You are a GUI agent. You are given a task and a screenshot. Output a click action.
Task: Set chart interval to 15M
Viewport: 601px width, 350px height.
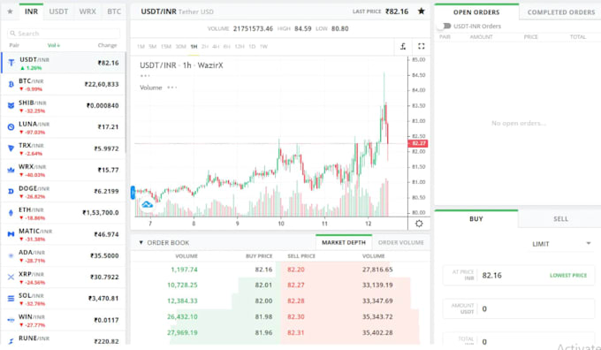coord(166,46)
